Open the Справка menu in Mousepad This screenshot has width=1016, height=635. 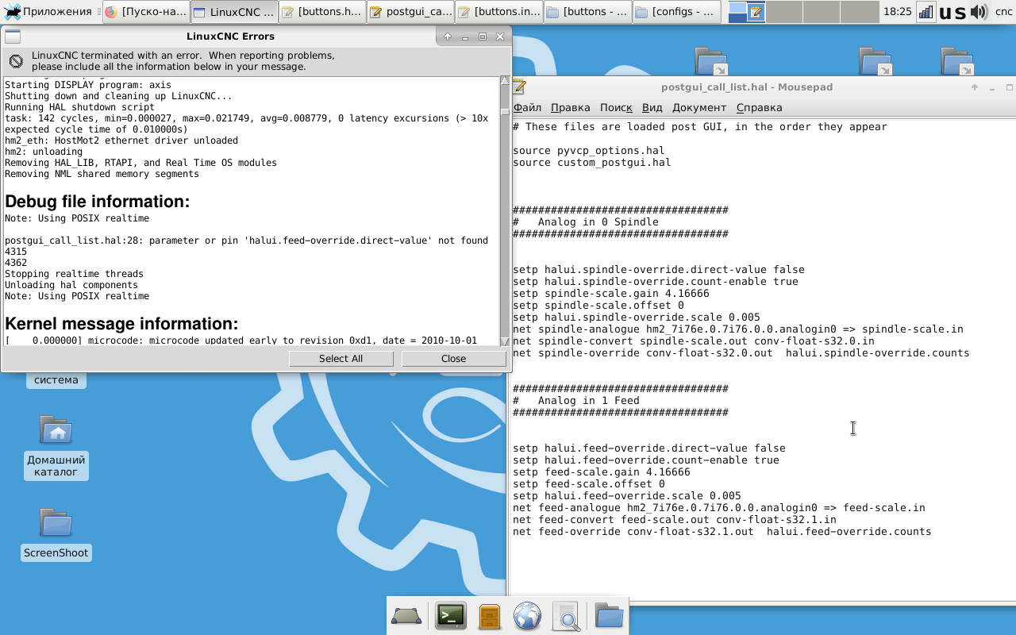(x=759, y=108)
